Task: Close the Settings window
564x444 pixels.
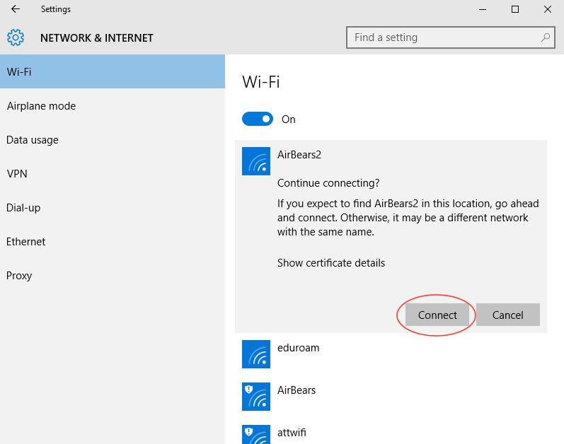Action: (548, 9)
